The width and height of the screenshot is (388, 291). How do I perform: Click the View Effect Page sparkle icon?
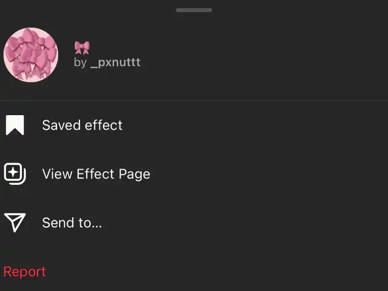[15, 174]
